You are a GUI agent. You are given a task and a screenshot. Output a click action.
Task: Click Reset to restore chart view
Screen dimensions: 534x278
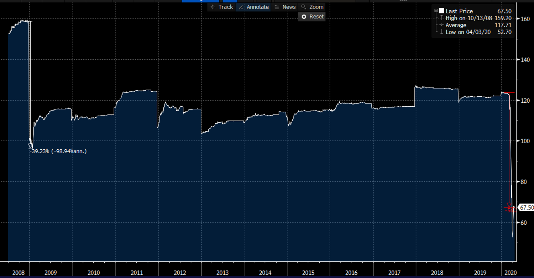312,16
